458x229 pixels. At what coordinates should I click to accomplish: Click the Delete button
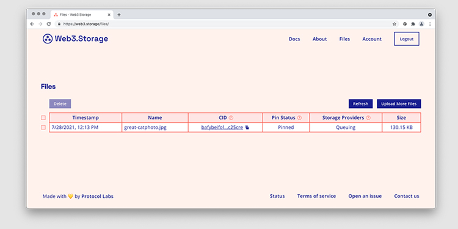click(x=60, y=104)
